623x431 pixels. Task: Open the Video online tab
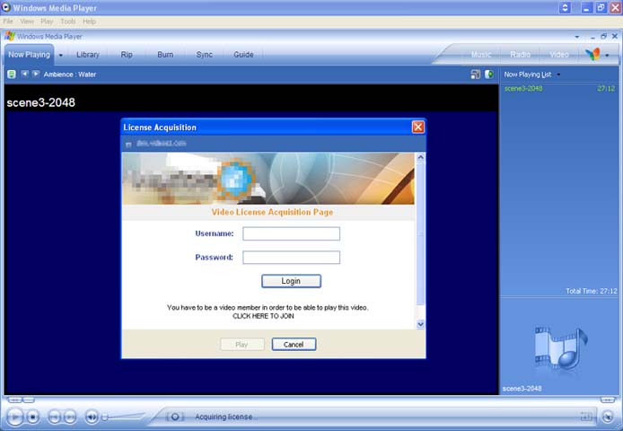coord(559,55)
